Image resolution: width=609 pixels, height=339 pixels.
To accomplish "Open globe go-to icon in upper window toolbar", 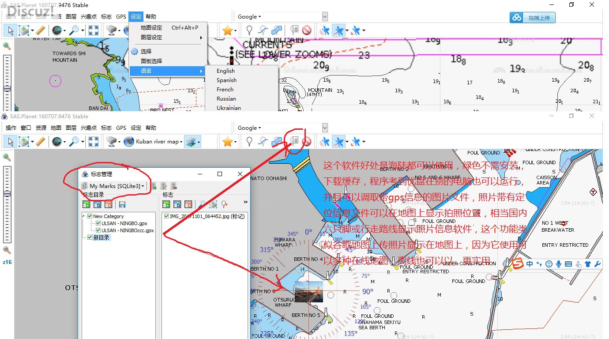I will pos(56,30).
